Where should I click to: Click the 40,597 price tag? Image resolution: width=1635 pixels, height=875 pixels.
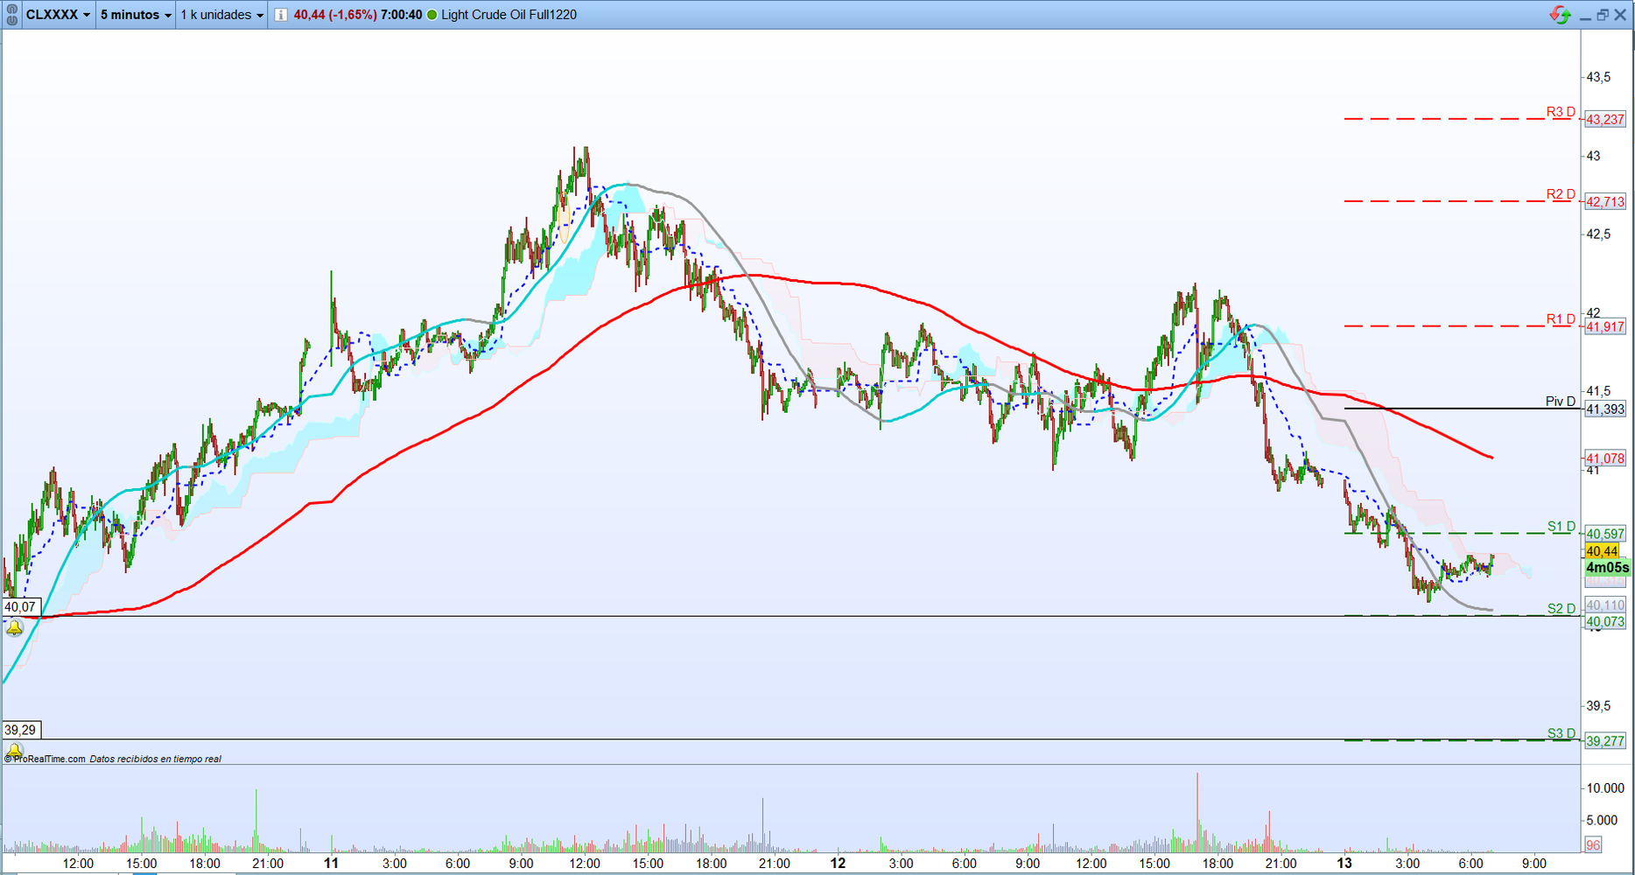pyautogui.click(x=1605, y=534)
